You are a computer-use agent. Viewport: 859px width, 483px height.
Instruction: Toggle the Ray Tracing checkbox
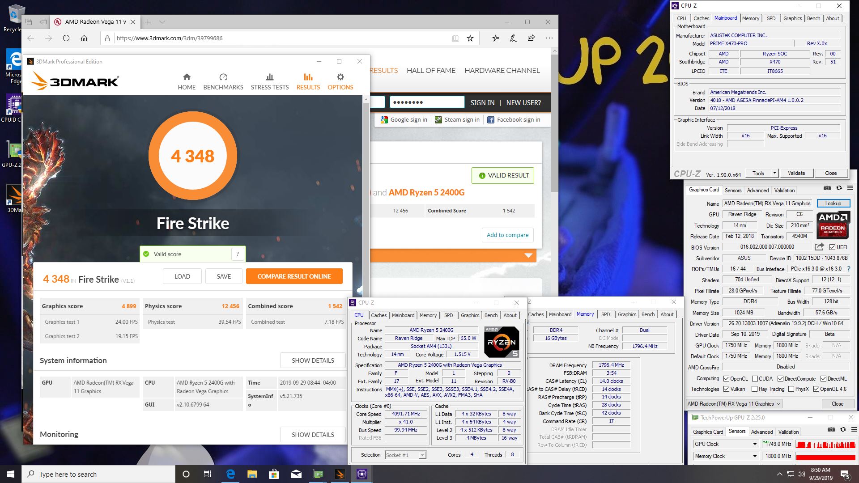coord(755,389)
